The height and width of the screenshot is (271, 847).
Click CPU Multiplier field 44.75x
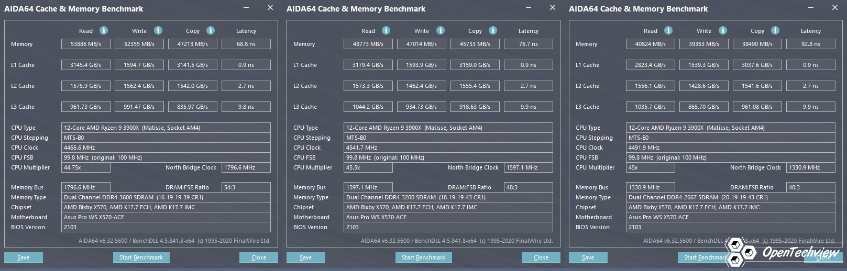point(86,167)
